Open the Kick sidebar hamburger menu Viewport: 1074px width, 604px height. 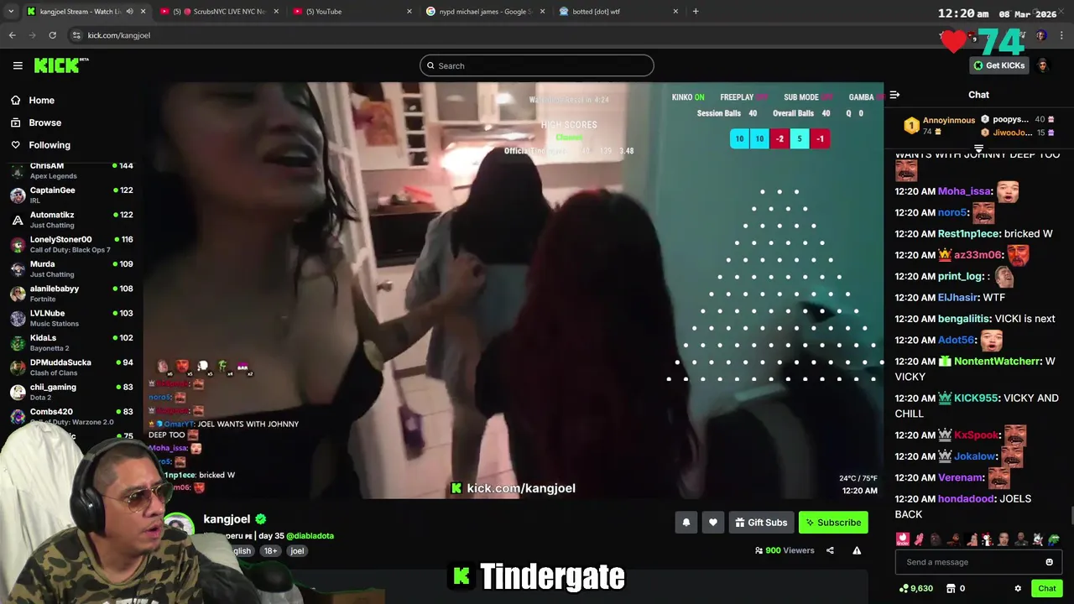pos(18,65)
